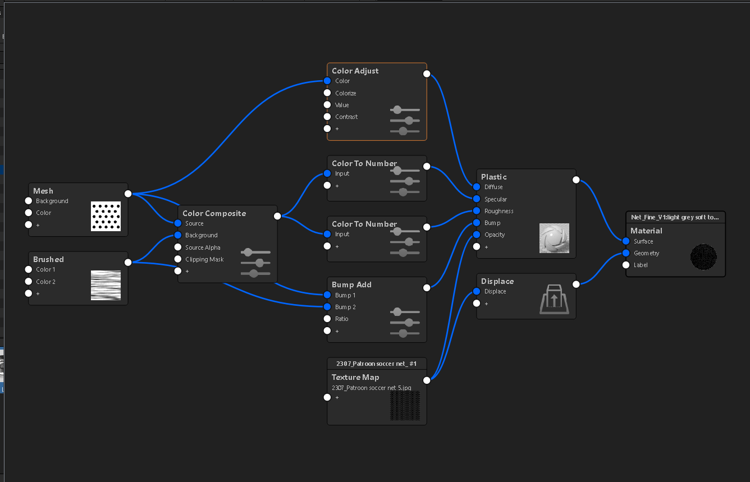Click the Color Composite sliders icon
The width and height of the screenshot is (750, 482).
point(255,263)
